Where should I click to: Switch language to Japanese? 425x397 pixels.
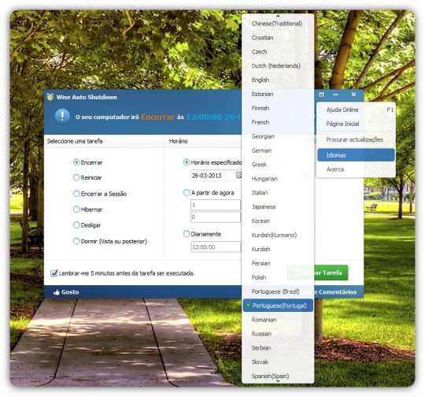[x=278, y=207]
